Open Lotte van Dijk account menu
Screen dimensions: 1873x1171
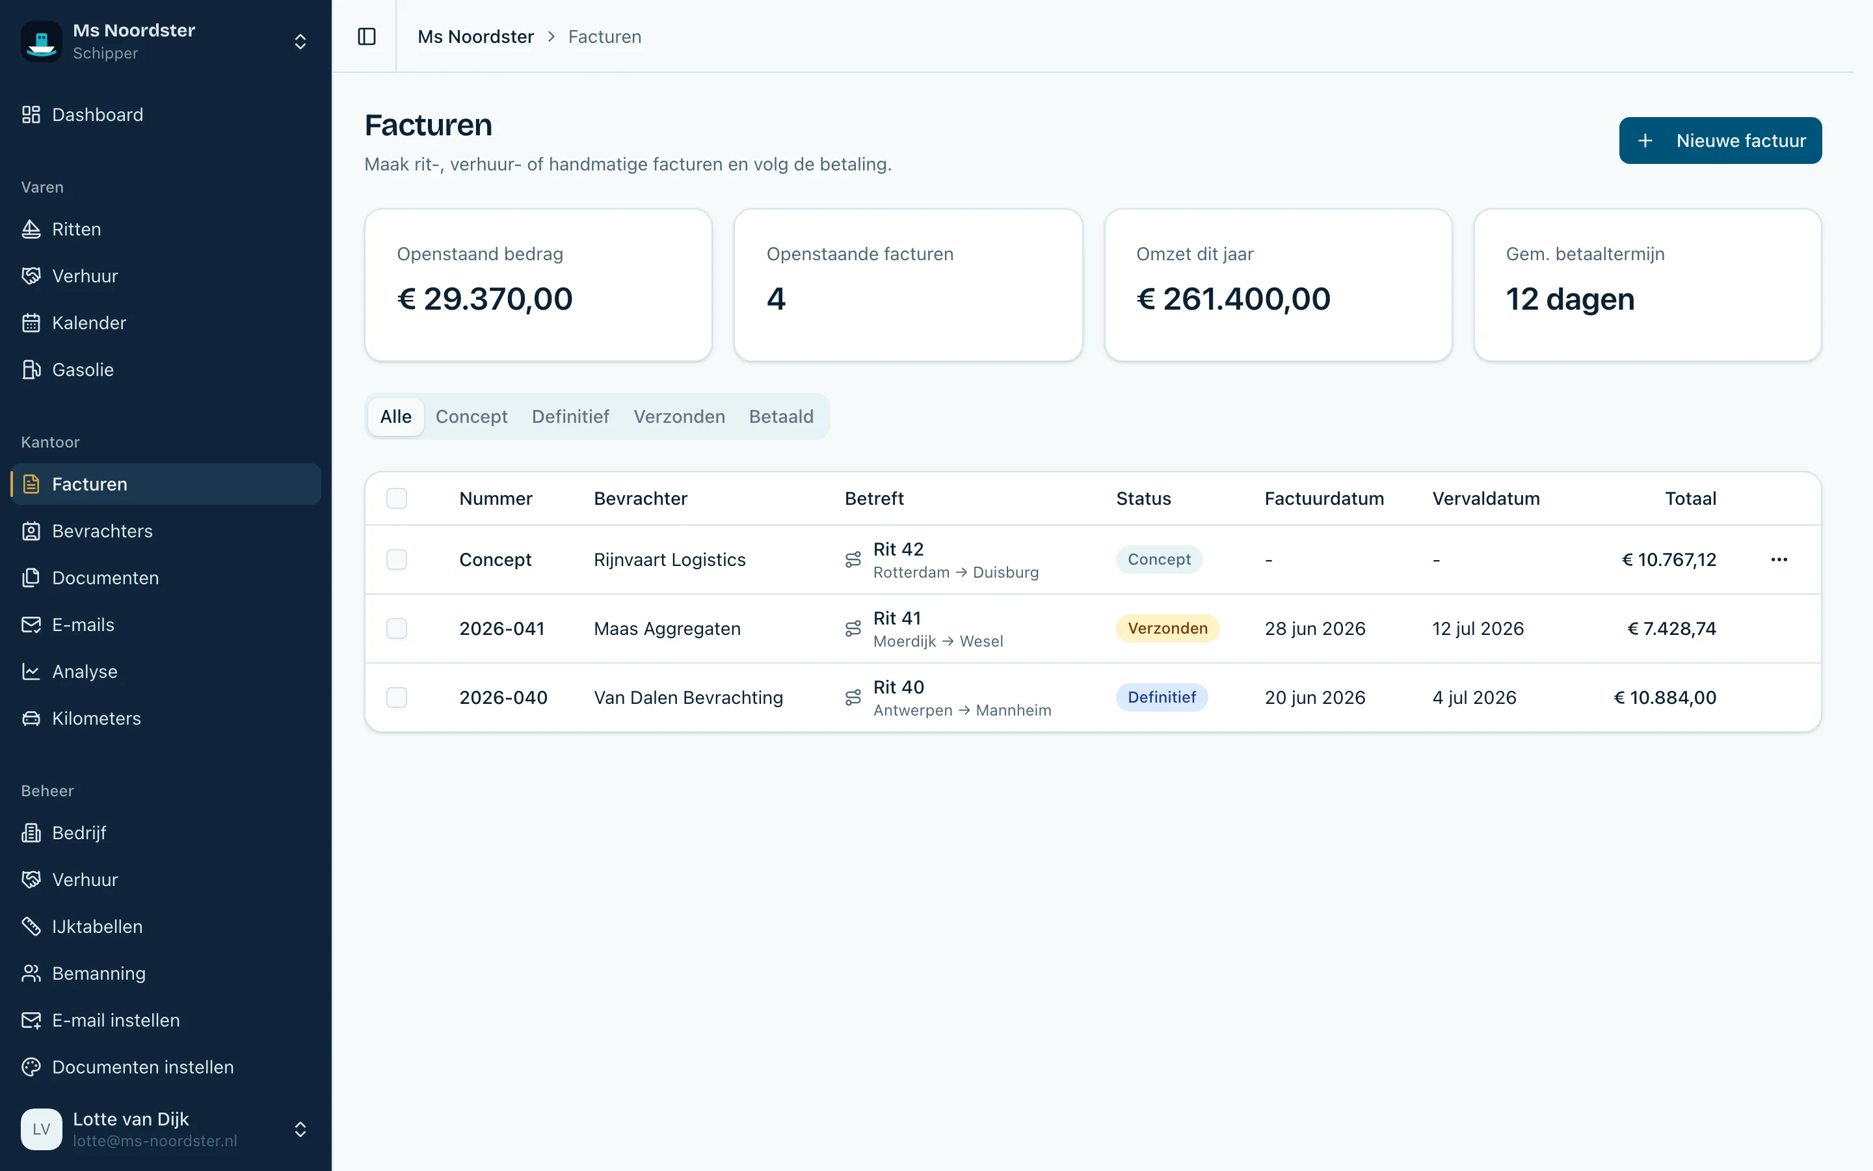[166, 1129]
